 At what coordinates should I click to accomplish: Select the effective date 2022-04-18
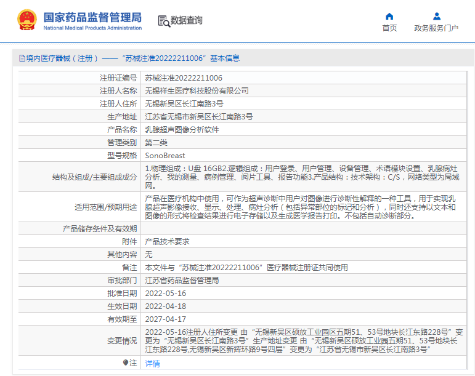click(x=165, y=306)
